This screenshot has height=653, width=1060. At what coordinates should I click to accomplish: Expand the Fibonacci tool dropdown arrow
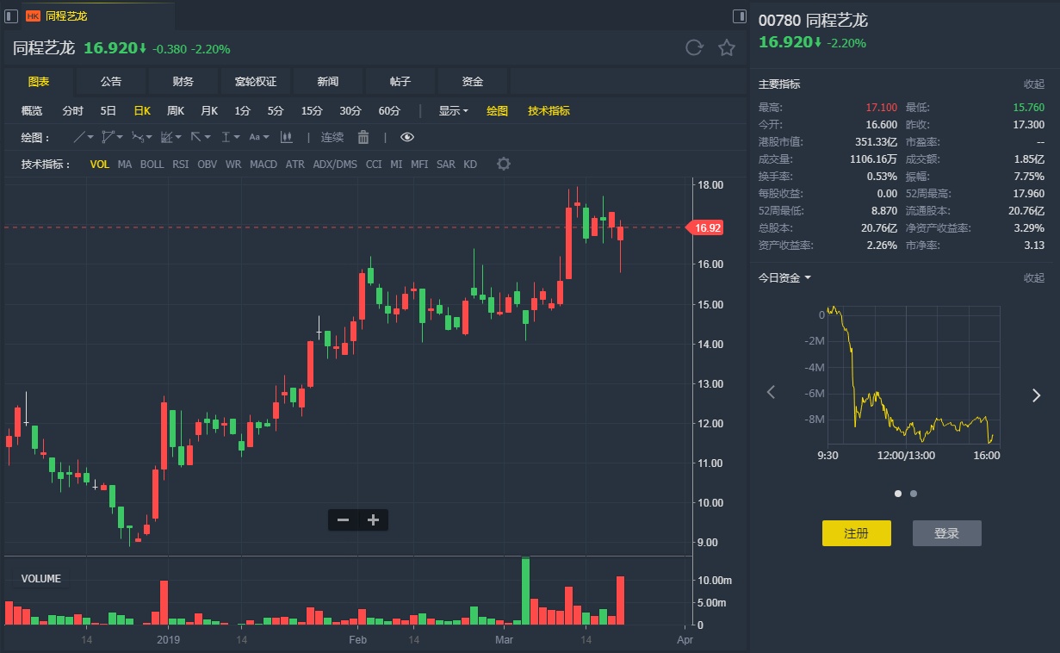tap(178, 137)
